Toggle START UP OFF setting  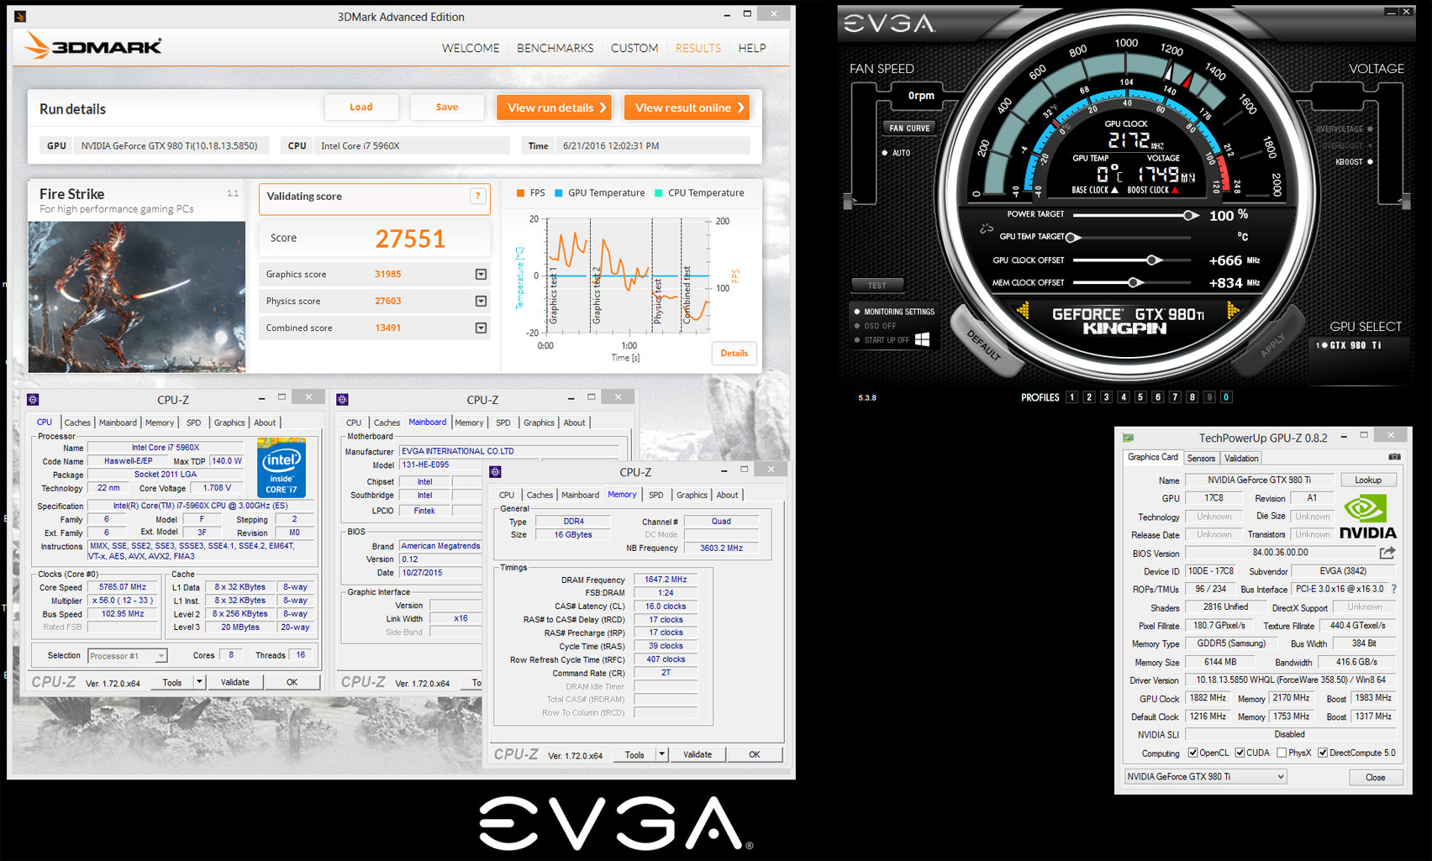click(882, 340)
